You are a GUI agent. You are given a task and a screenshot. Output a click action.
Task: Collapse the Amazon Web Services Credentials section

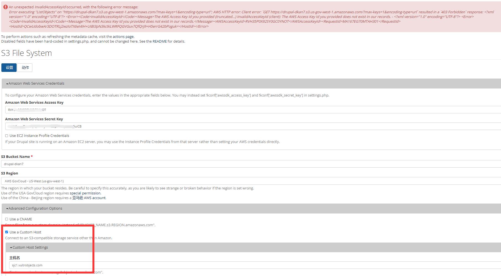click(36, 83)
